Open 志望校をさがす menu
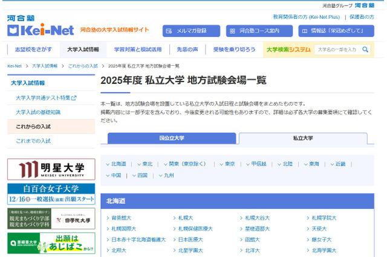Viewport: 387px width, 257px height. pyautogui.click(x=33, y=49)
